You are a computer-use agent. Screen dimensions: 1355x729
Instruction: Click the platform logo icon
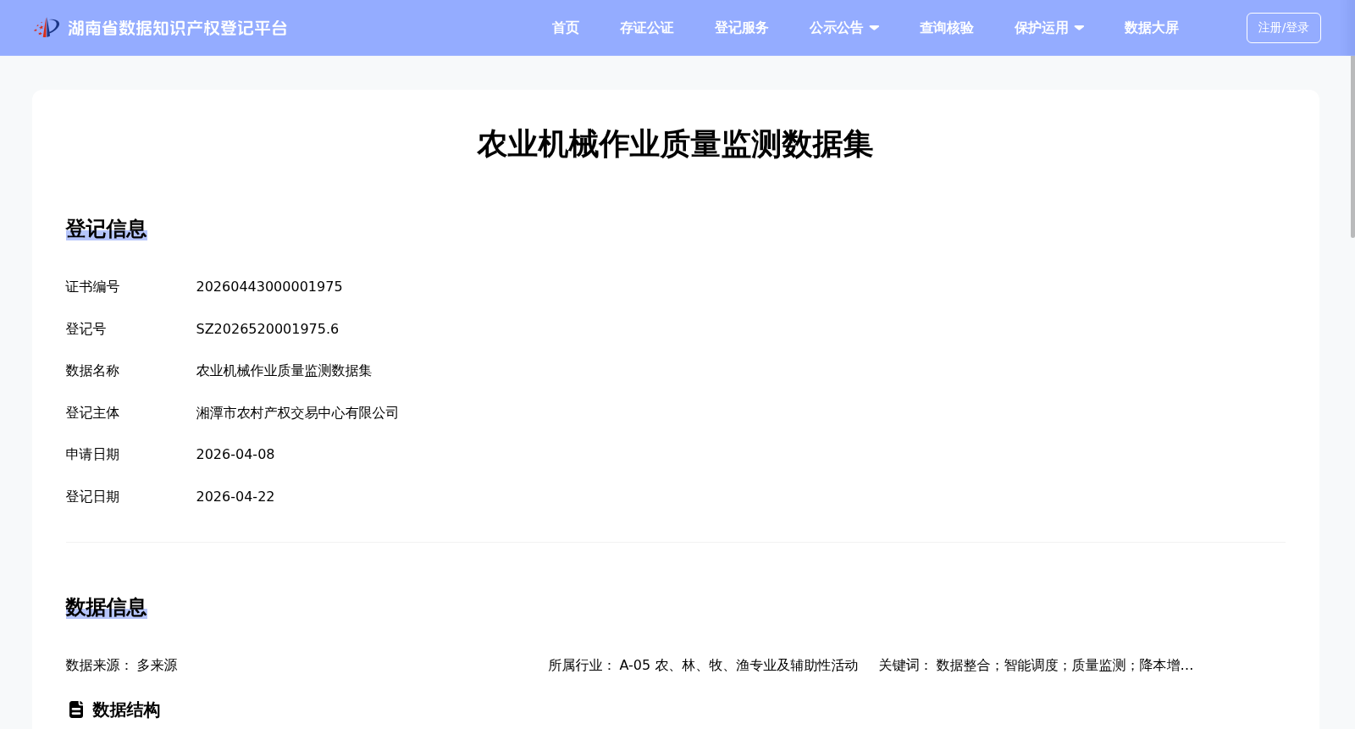click(47, 28)
